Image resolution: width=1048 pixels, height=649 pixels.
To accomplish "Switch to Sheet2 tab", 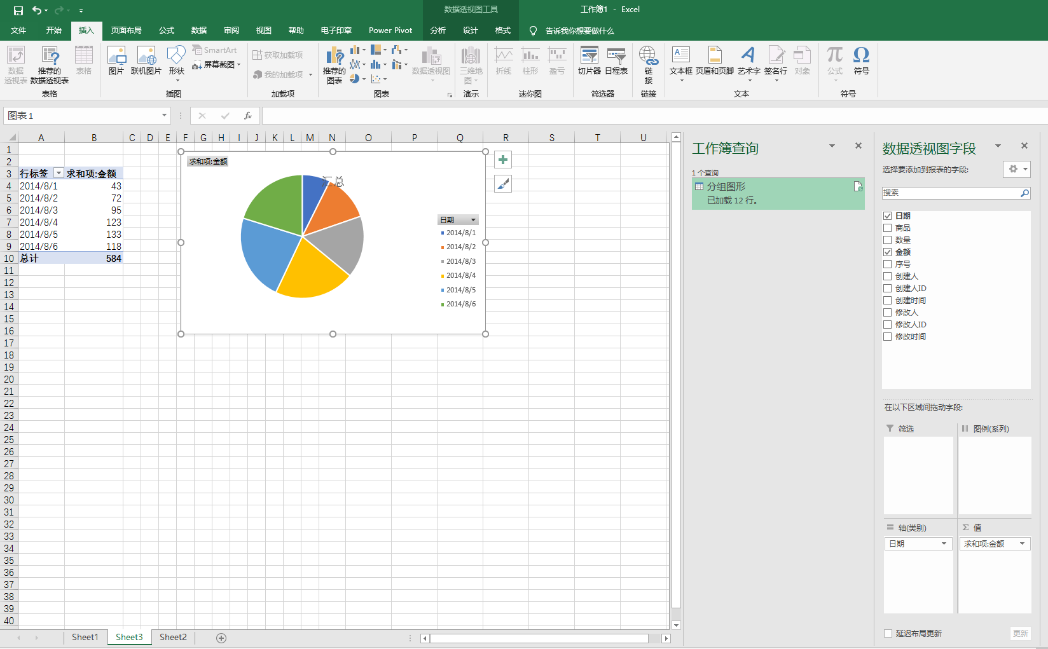I will [173, 638].
